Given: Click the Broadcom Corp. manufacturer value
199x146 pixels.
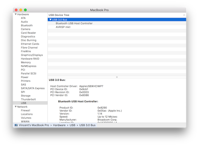Looking at the screenshot, I should pyautogui.click(x=107, y=120).
